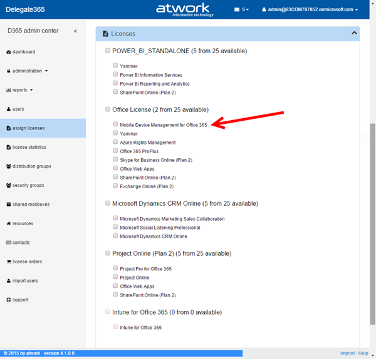Check Skype for Business Online (Plan 2)

115,159
